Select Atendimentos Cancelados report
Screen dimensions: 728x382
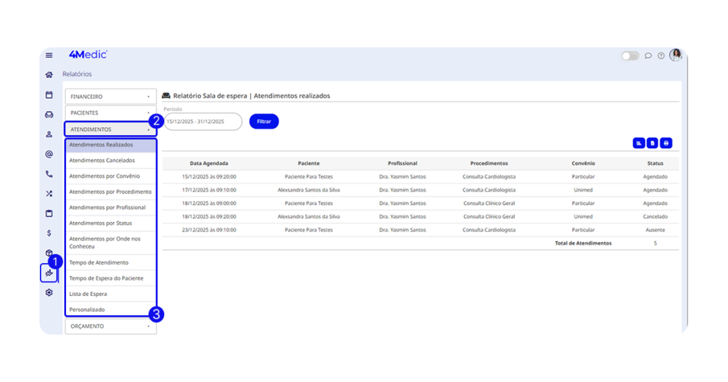point(102,161)
